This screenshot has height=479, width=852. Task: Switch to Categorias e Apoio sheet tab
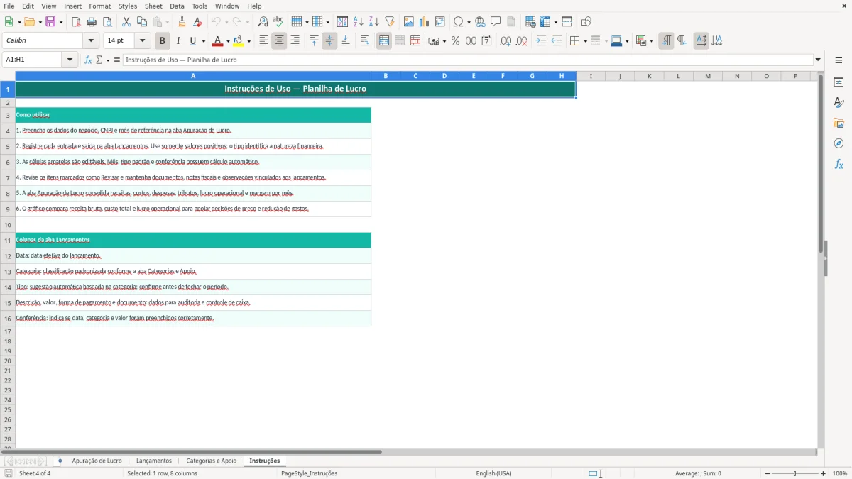(x=211, y=461)
